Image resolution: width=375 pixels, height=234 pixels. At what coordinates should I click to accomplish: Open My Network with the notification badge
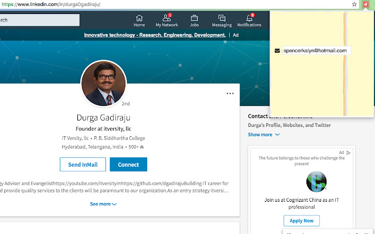coord(166,20)
